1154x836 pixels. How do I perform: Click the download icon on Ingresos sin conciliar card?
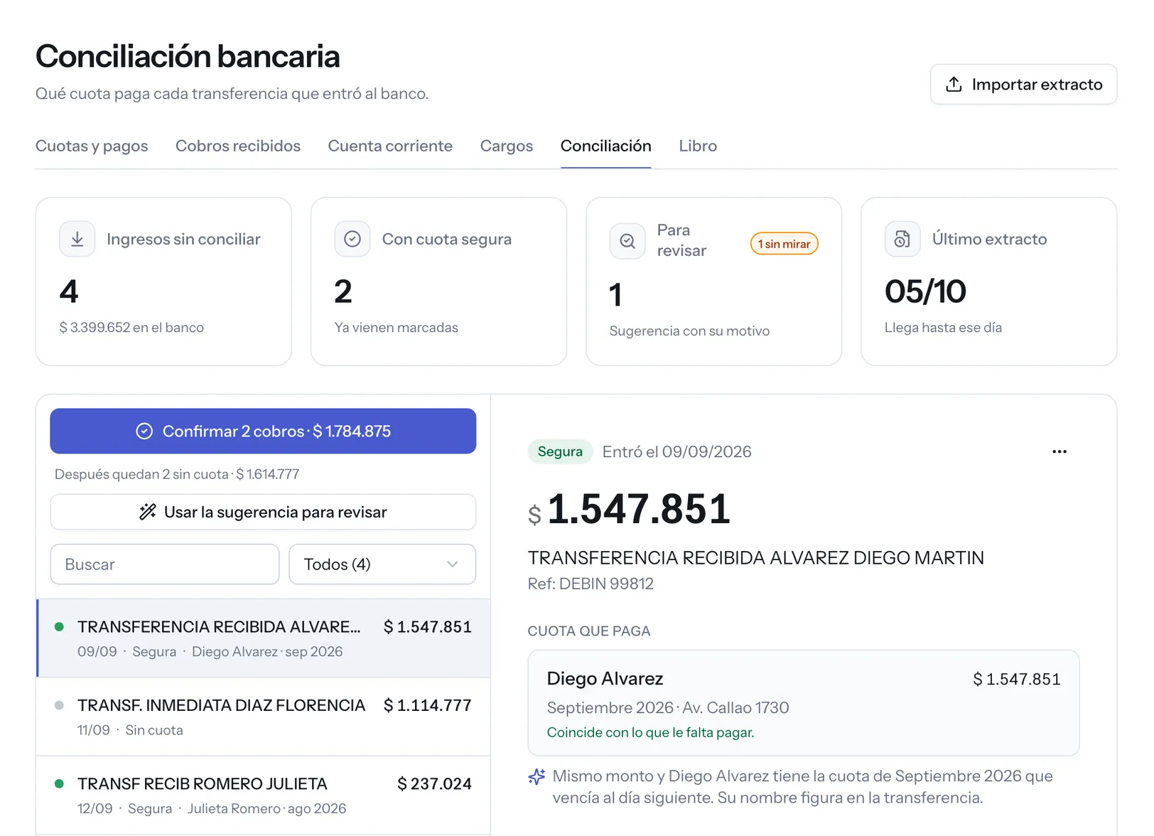point(77,239)
